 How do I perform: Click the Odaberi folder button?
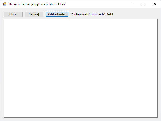[57, 14]
